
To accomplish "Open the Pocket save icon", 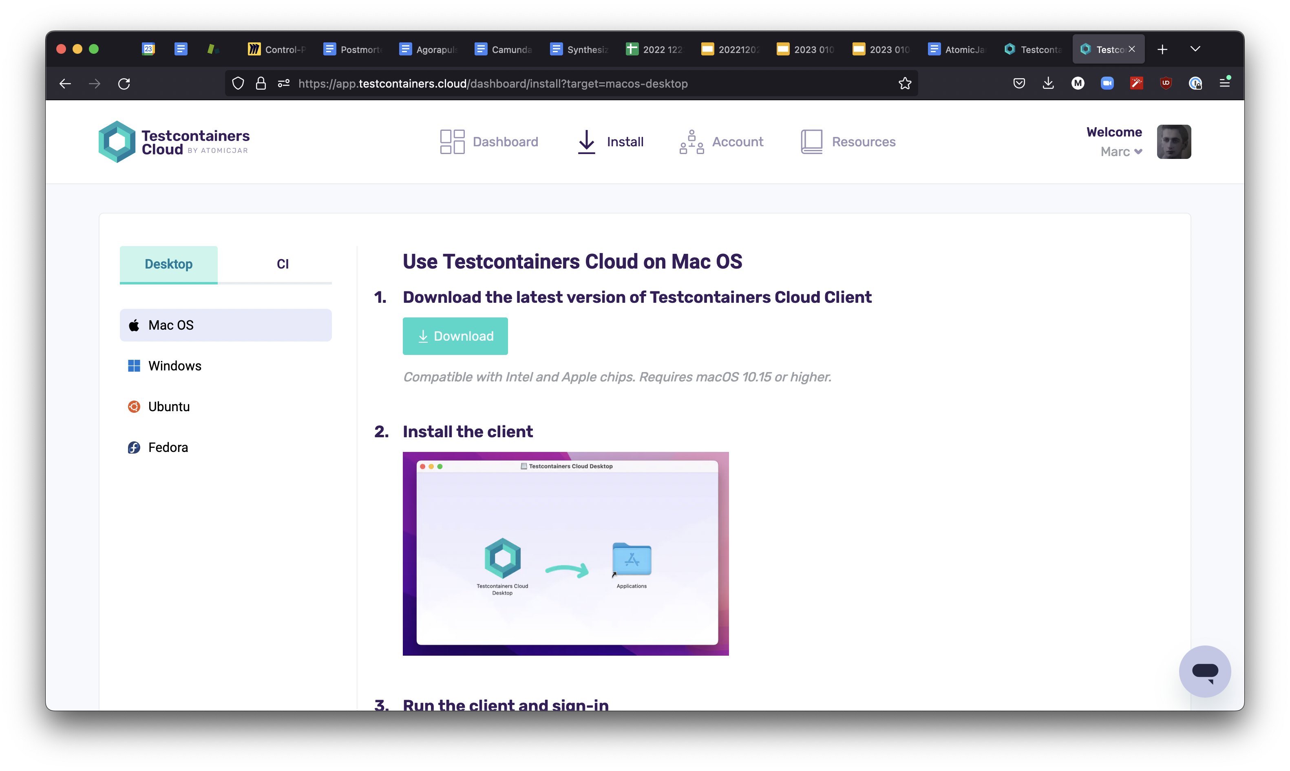I will pos(1019,83).
